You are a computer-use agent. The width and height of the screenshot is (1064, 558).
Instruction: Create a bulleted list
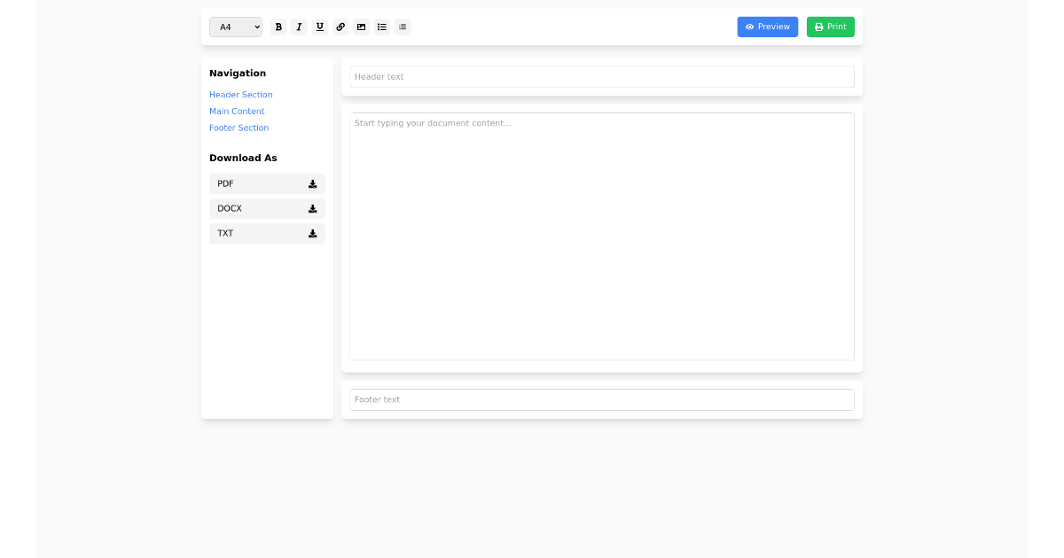pyautogui.click(x=381, y=27)
